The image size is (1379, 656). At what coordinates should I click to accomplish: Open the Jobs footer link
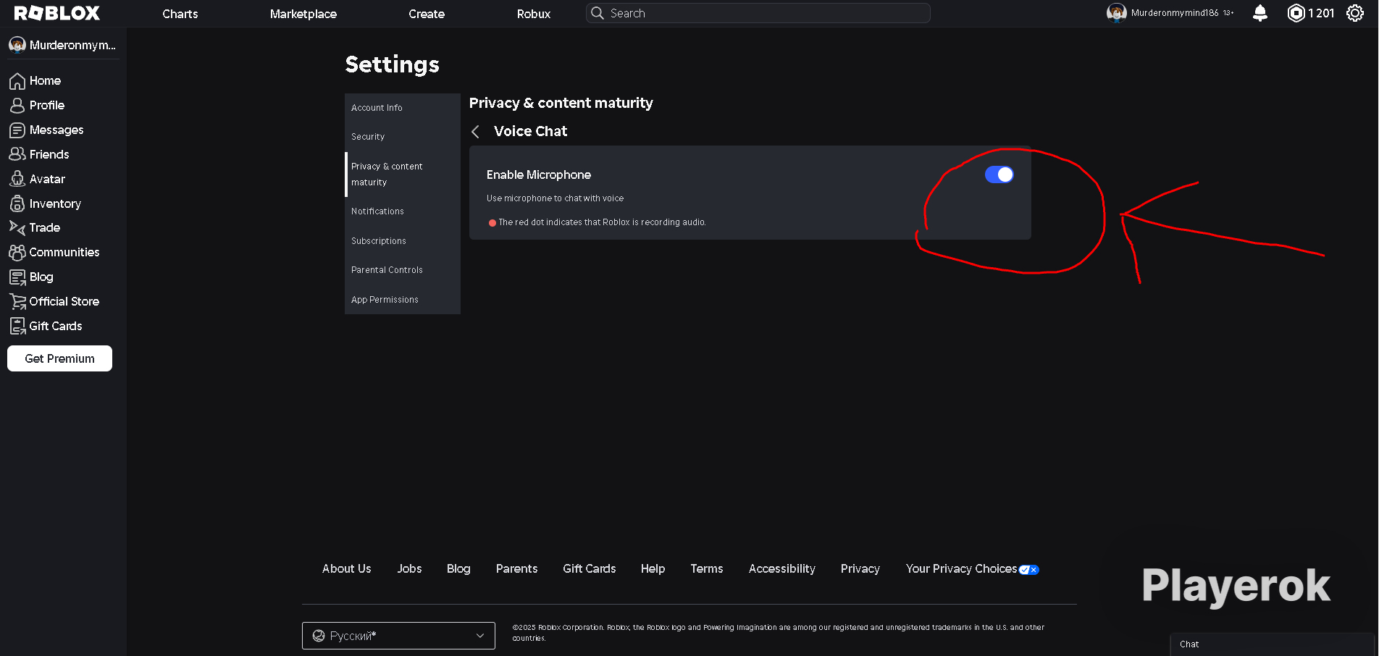(x=409, y=569)
